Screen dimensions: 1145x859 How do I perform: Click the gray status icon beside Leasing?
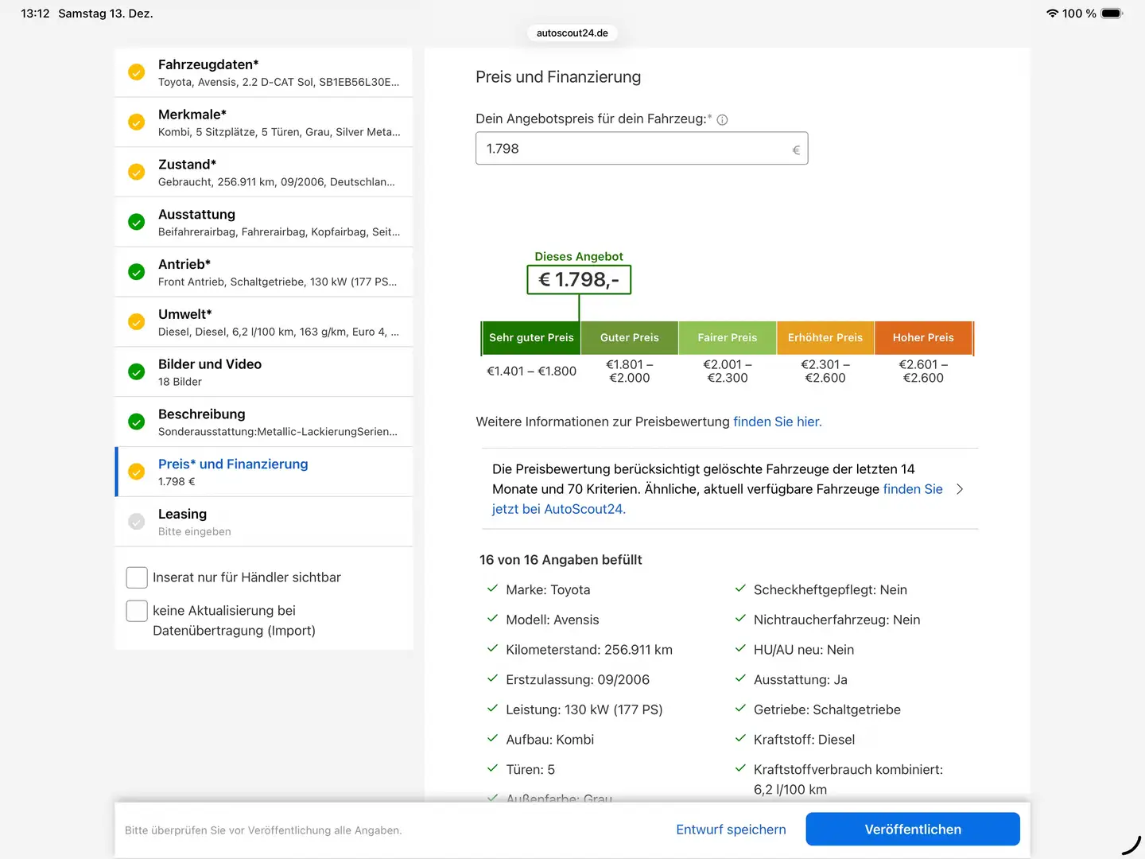[137, 522]
